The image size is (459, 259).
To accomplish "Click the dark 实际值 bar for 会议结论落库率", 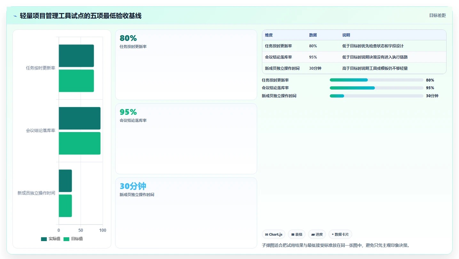I will point(80,118).
